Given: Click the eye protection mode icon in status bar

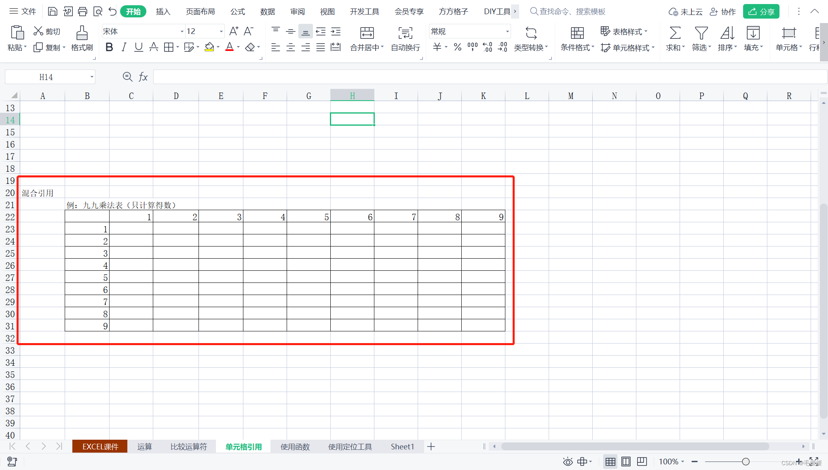Looking at the screenshot, I should point(568,462).
